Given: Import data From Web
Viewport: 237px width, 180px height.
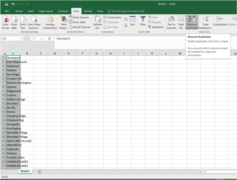Looking at the screenshot, I should tap(14, 23).
